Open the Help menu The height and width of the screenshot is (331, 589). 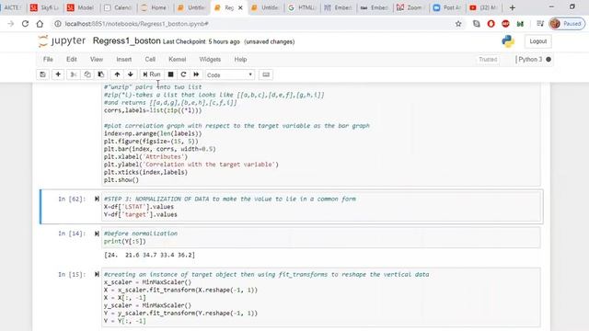click(x=240, y=59)
